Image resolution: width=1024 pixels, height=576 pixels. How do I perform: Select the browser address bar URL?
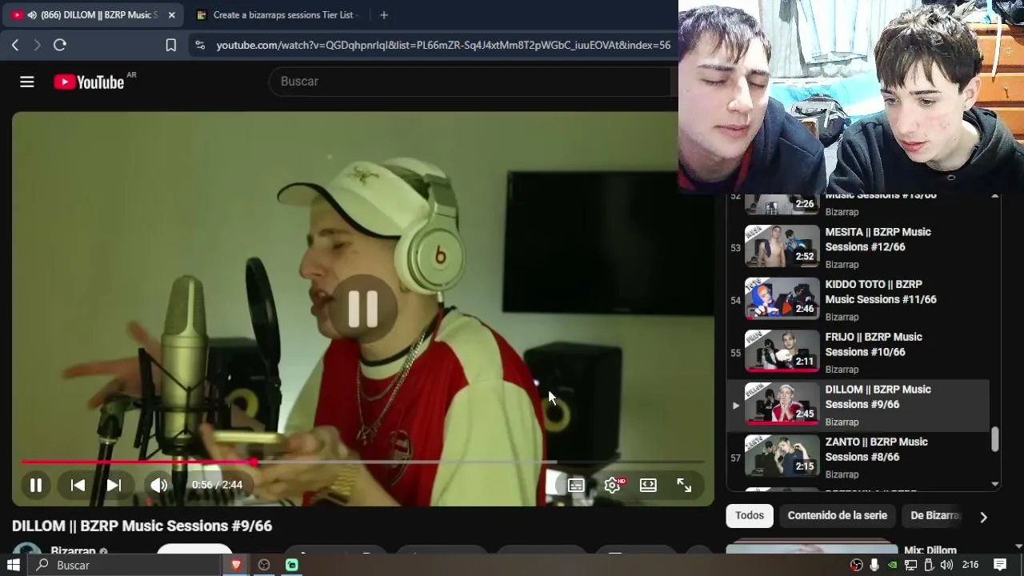click(443, 46)
